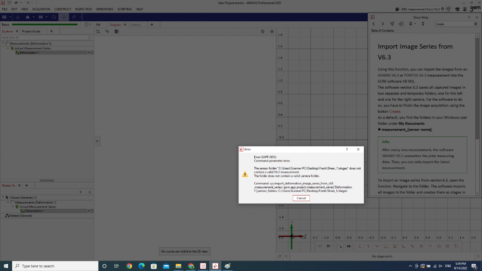482x271 pixels.
Task: Click the red Create link in help text
Action: pyautogui.click(x=394, y=111)
